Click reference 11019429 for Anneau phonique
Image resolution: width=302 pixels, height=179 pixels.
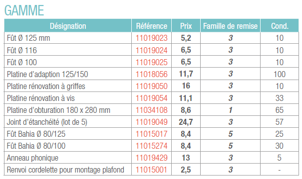152,158
